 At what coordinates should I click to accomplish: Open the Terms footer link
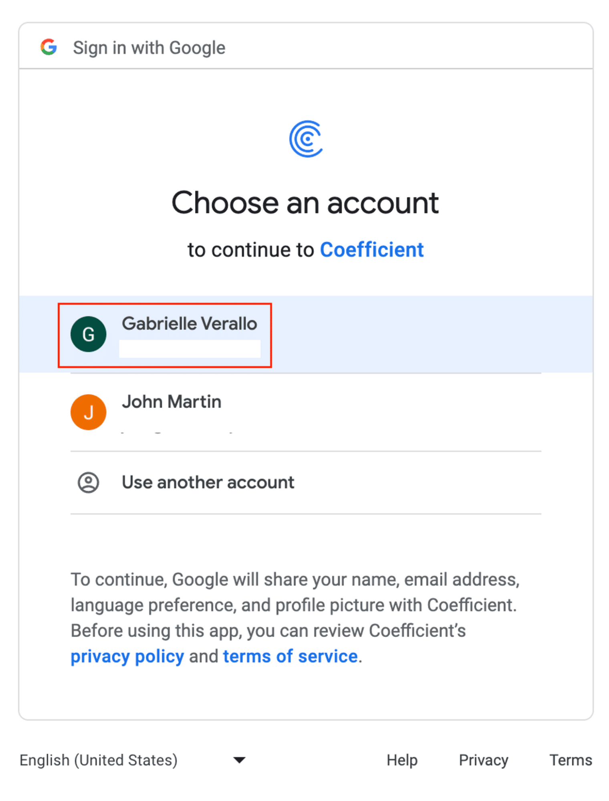[x=570, y=760]
